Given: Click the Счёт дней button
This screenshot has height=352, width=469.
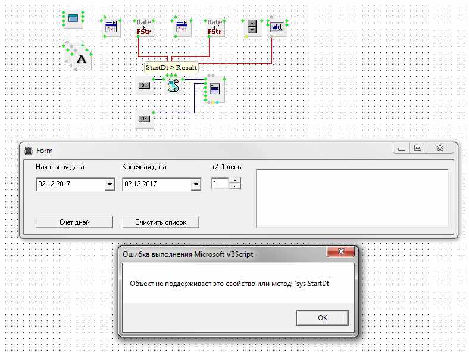Looking at the screenshot, I should (74, 222).
